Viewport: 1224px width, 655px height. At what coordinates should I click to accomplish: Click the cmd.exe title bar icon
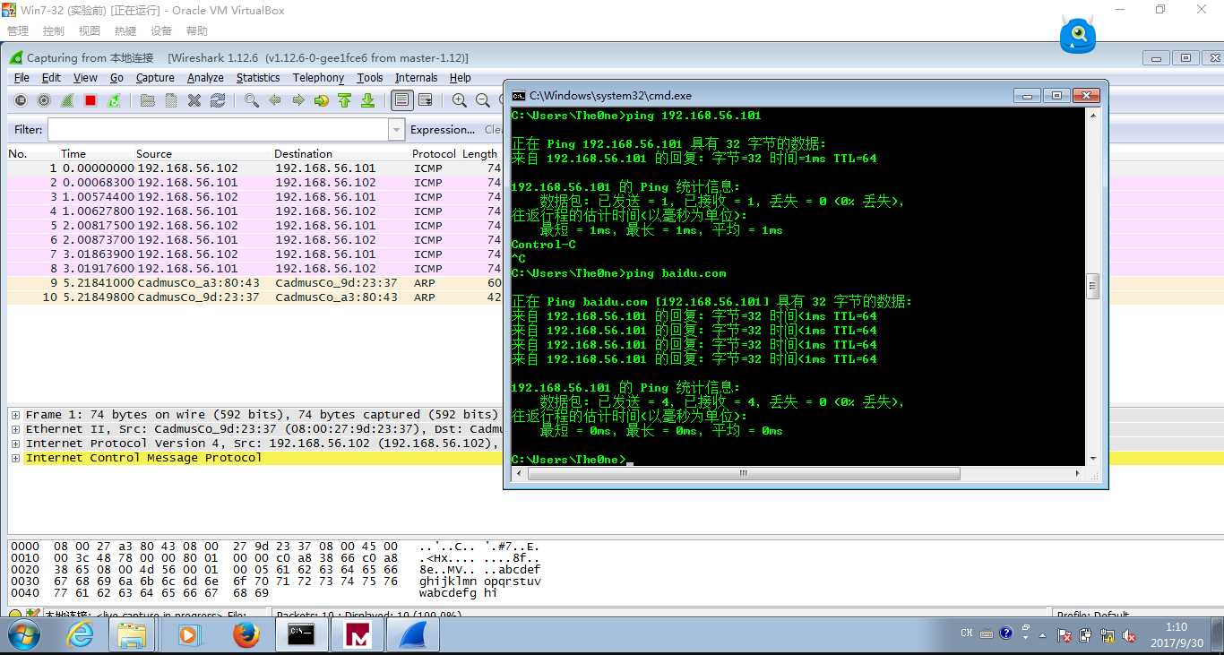pyautogui.click(x=519, y=96)
